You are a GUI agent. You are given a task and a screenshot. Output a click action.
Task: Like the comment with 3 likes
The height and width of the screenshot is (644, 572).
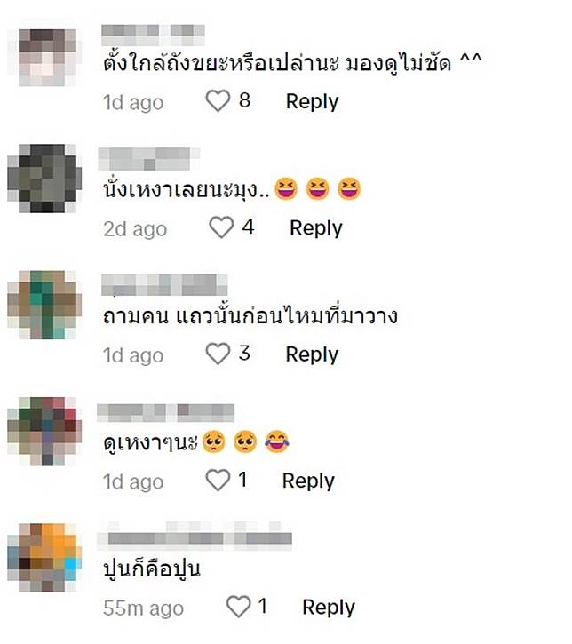tap(218, 354)
